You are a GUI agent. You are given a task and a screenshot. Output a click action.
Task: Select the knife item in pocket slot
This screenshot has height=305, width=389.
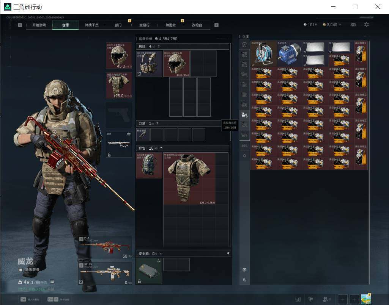(143, 135)
